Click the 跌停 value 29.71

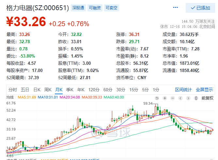click(134, 42)
